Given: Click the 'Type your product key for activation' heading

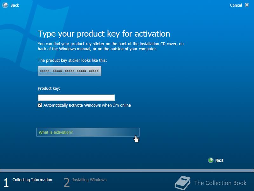Looking at the screenshot, I should pyautogui.click(x=104, y=34).
